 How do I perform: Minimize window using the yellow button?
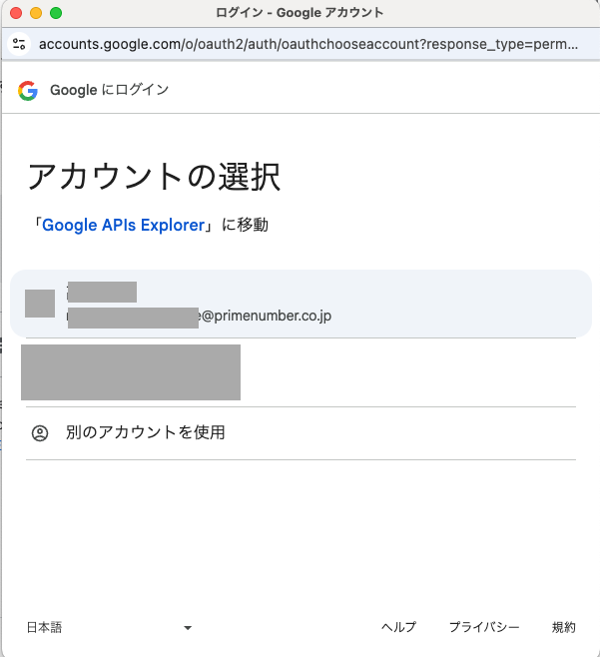tap(36, 13)
